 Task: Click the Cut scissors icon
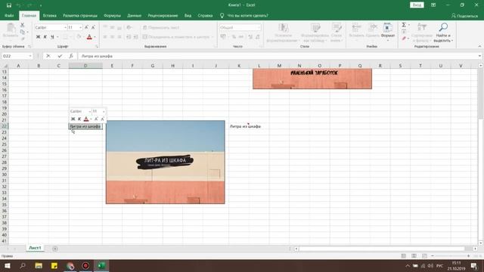pyautogui.click(x=22, y=25)
